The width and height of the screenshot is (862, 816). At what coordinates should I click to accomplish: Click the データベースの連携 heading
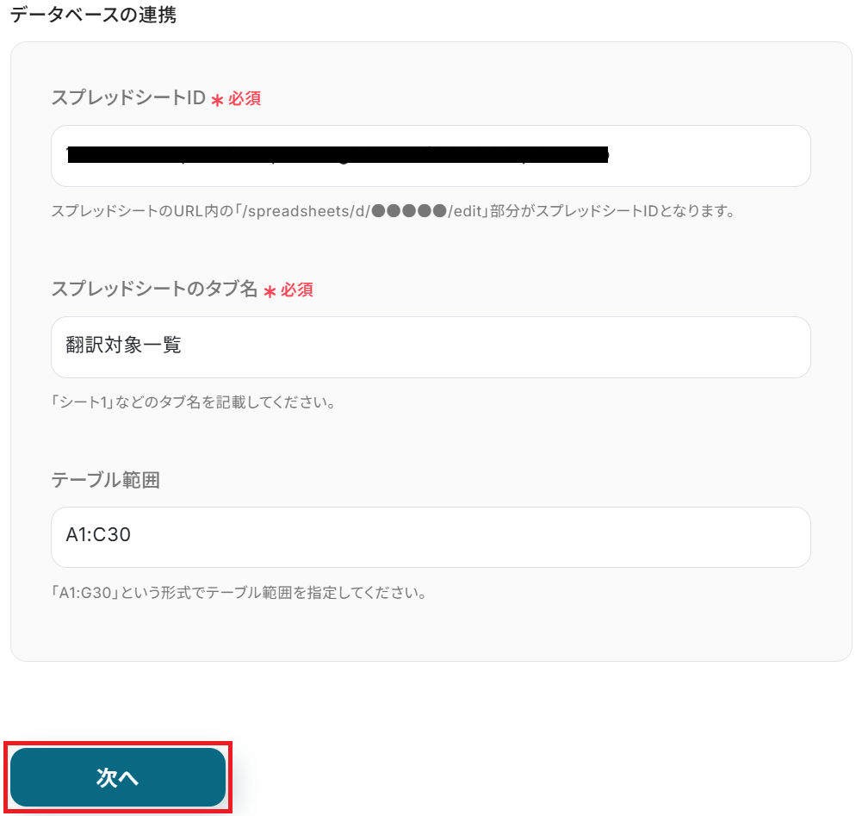click(x=94, y=15)
